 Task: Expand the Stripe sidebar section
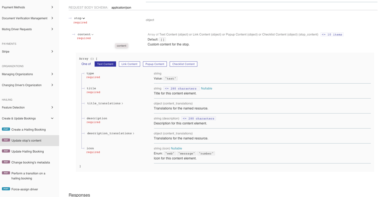29,51
